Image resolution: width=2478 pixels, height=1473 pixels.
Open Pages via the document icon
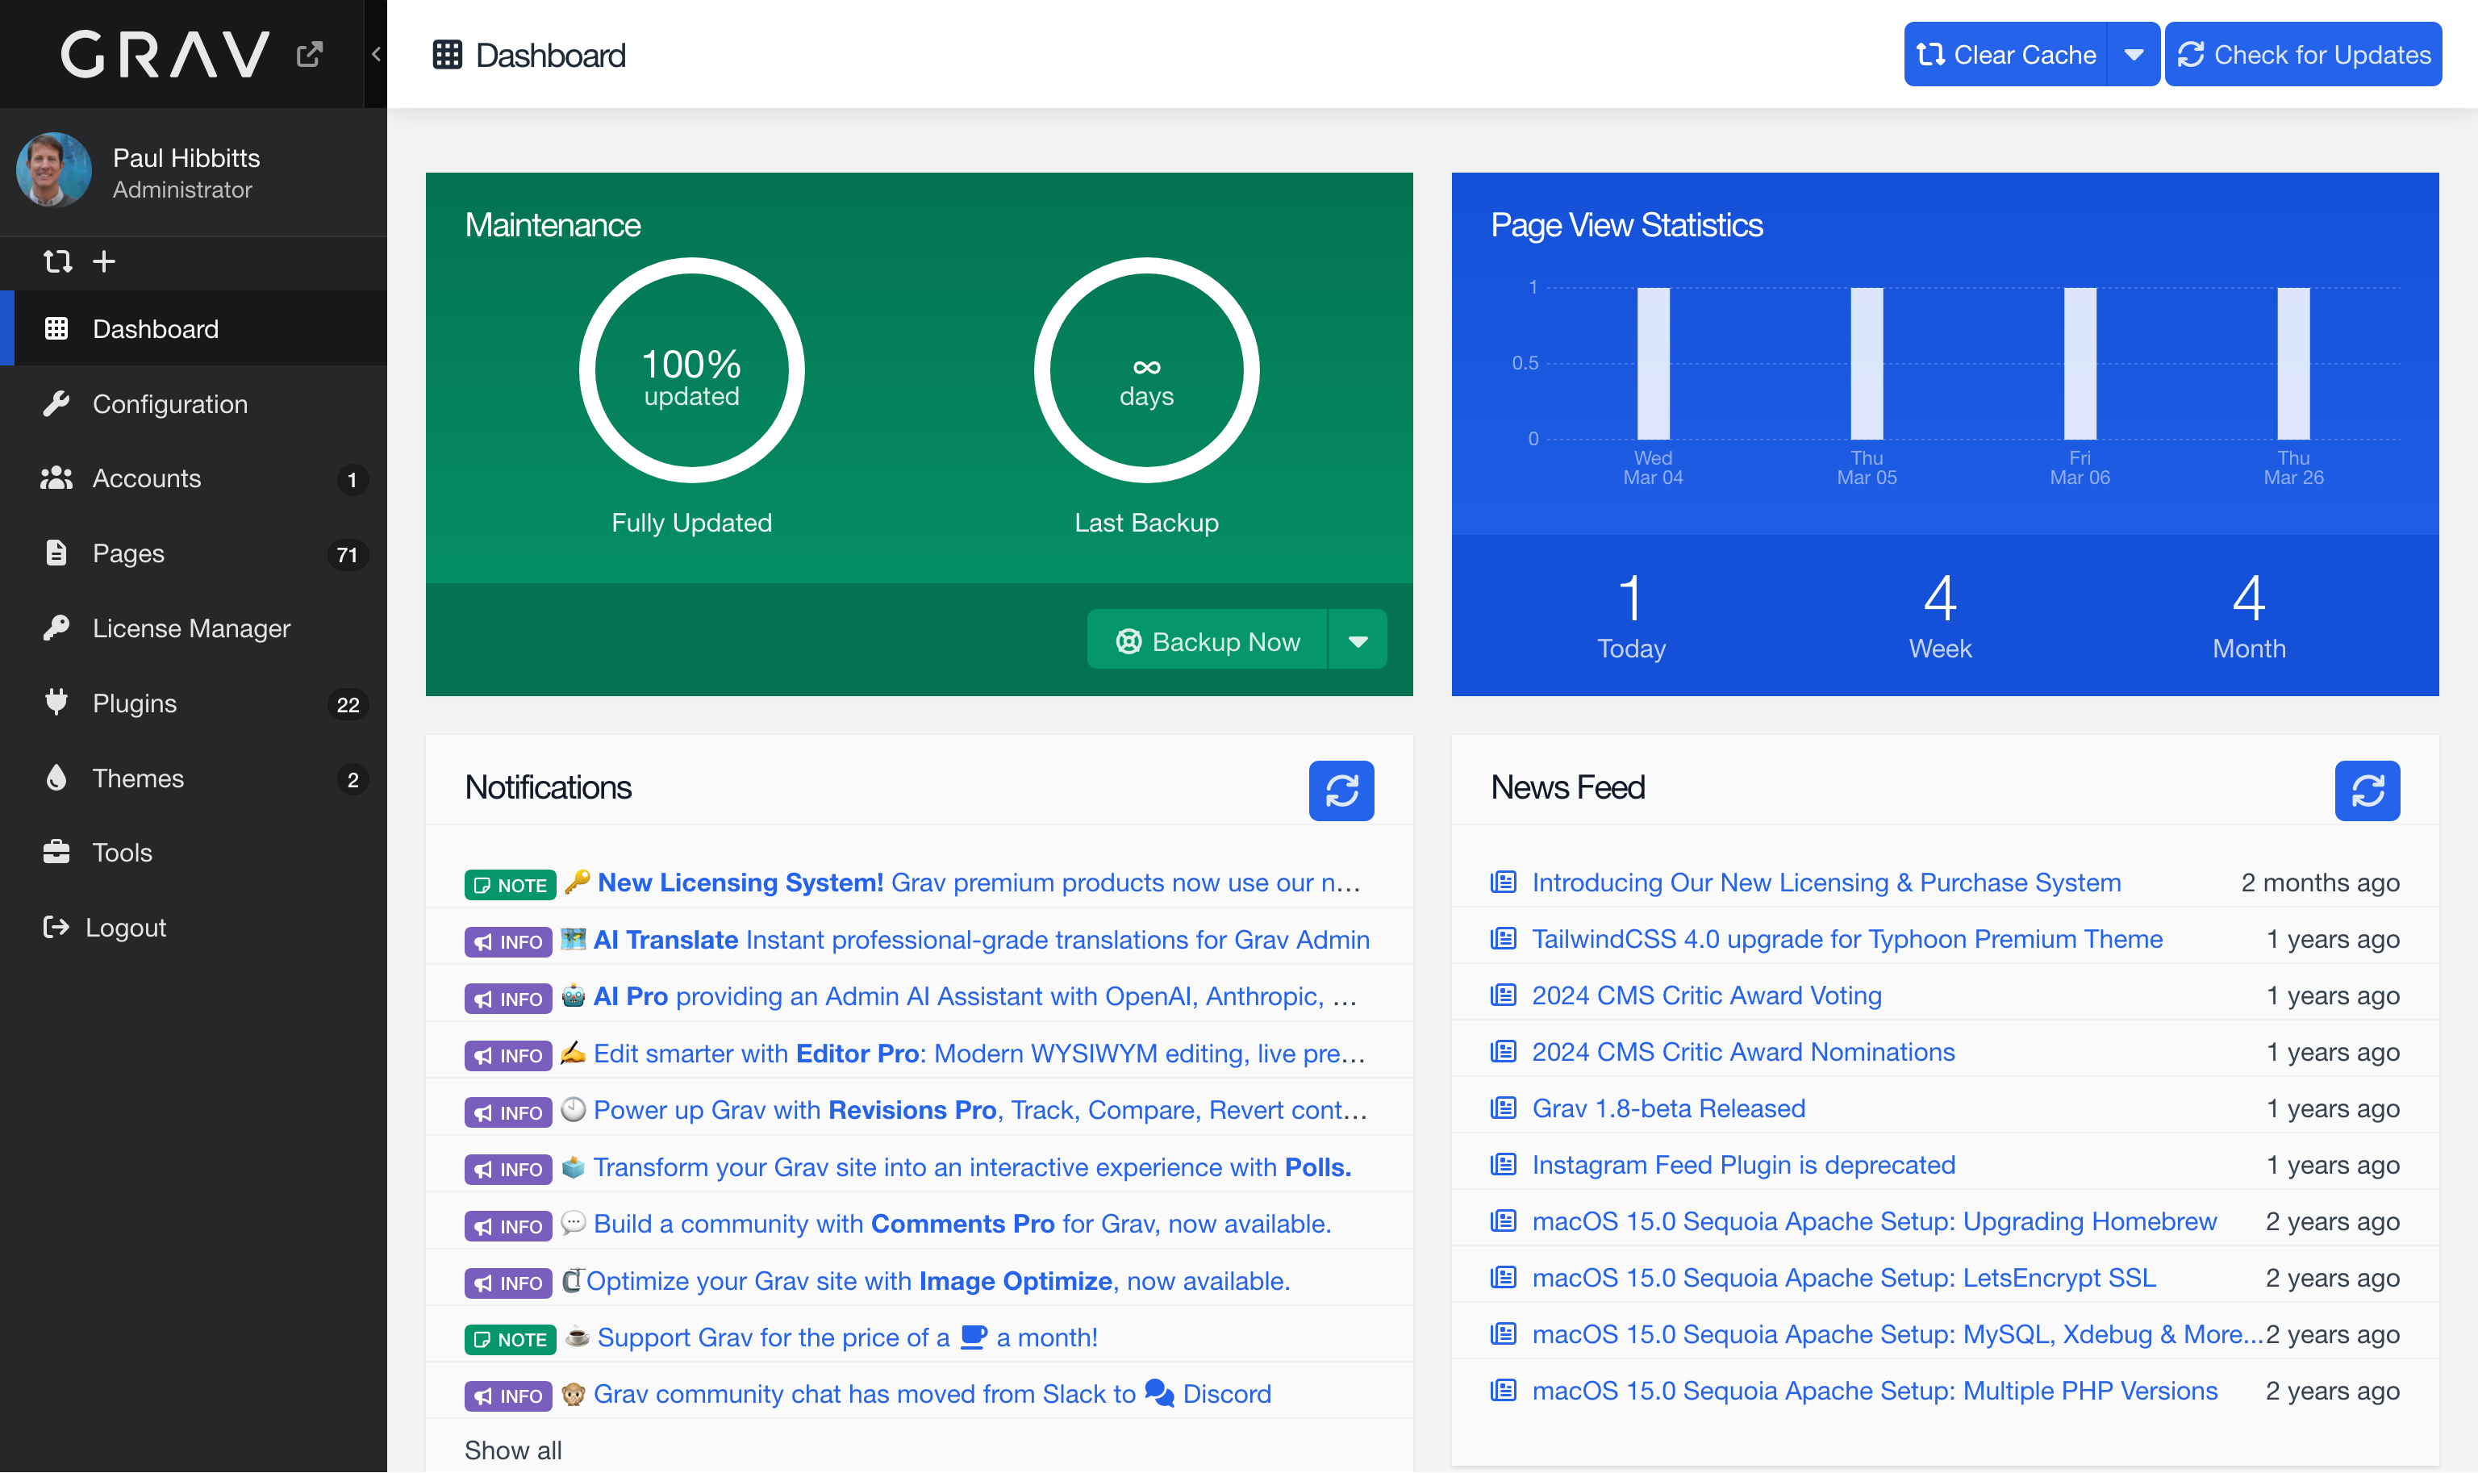(56, 553)
